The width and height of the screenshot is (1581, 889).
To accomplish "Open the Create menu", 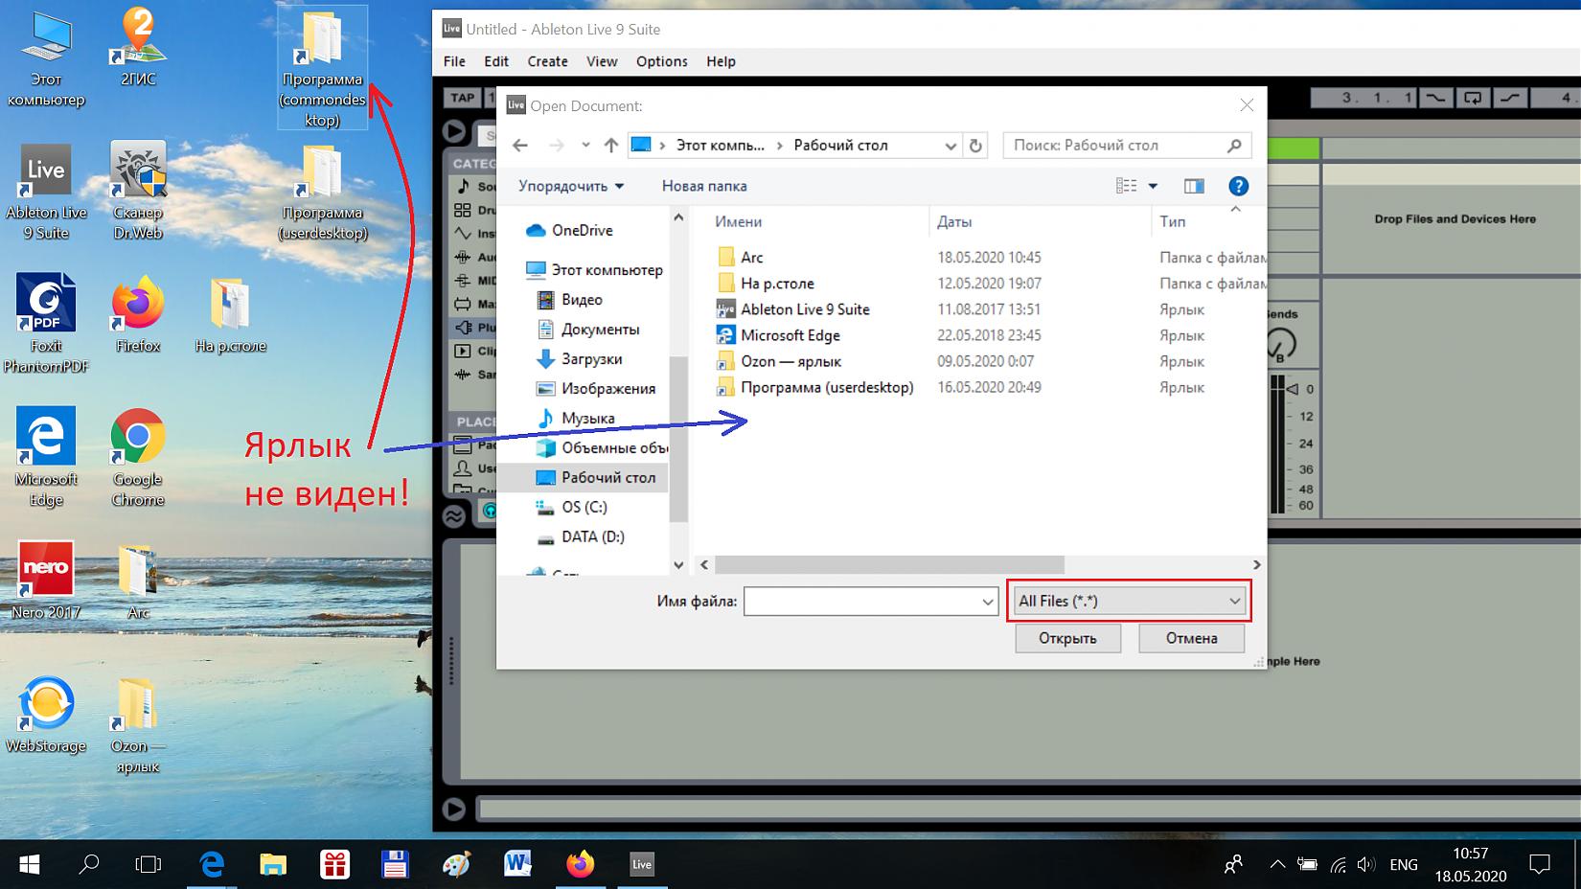I will click(547, 61).
